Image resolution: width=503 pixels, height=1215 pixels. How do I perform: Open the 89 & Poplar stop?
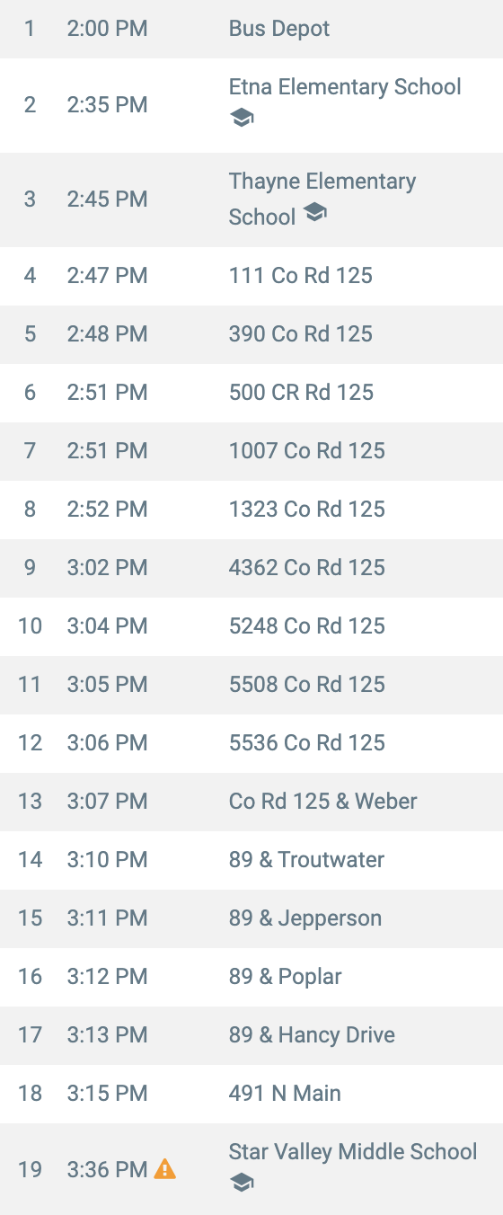[251, 977]
